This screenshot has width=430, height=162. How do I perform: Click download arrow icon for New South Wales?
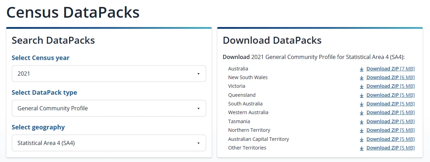point(362,78)
